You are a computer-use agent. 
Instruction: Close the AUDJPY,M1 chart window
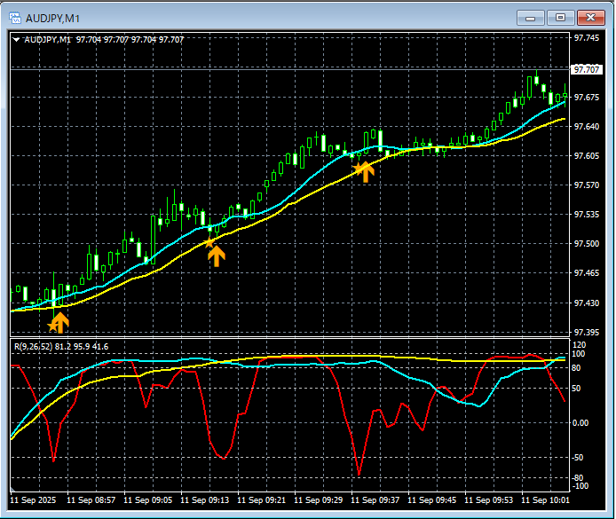pyautogui.click(x=590, y=17)
